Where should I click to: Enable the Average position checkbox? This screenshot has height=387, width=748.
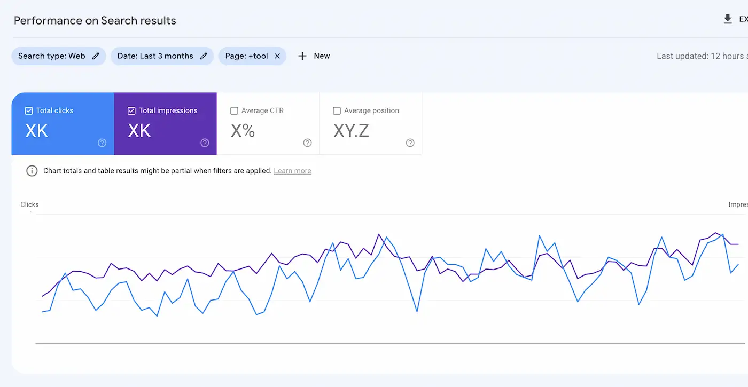point(337,110)
